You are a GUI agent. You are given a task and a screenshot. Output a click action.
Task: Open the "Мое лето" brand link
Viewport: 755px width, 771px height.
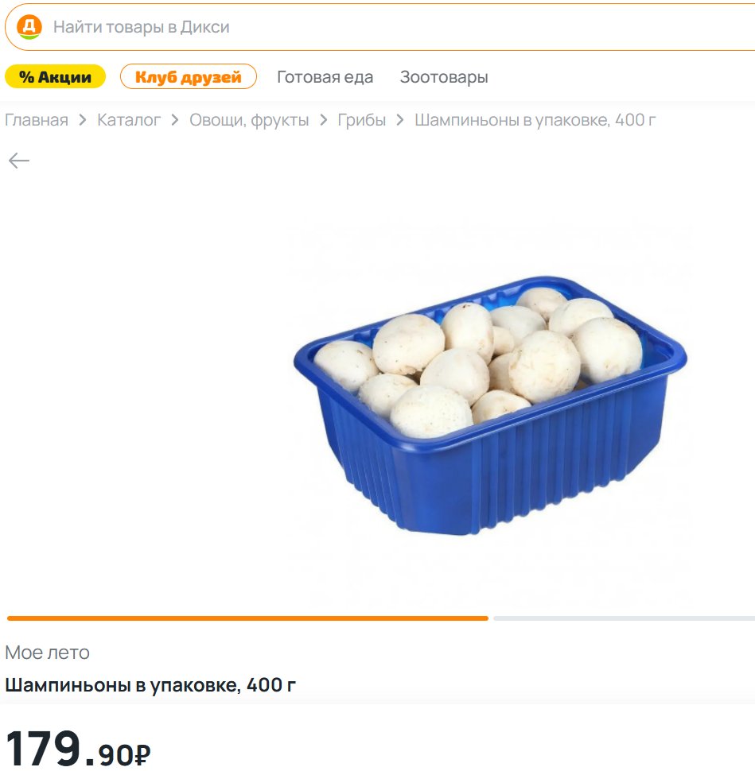47,653
